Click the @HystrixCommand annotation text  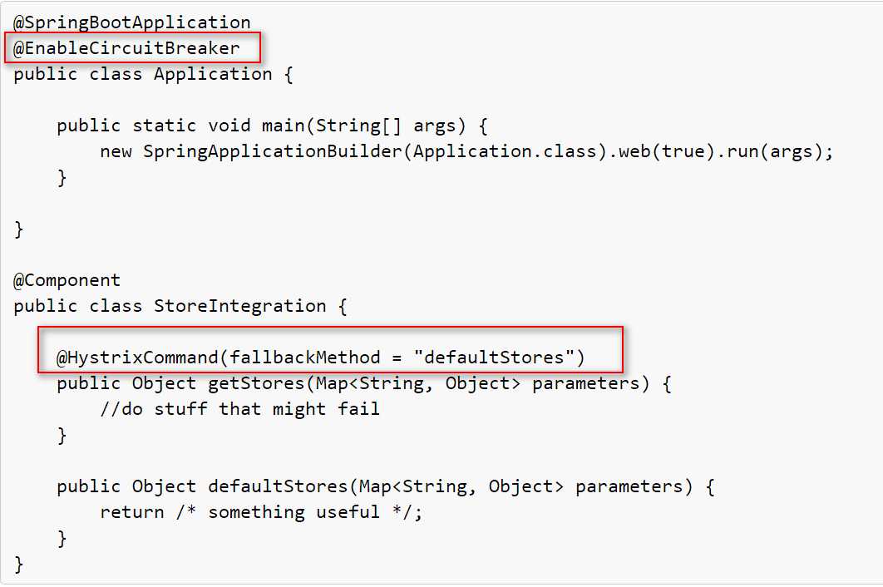(x=136, y=358)
